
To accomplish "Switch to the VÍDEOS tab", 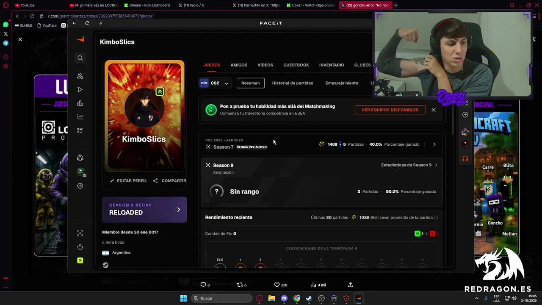I will [265, 65].
